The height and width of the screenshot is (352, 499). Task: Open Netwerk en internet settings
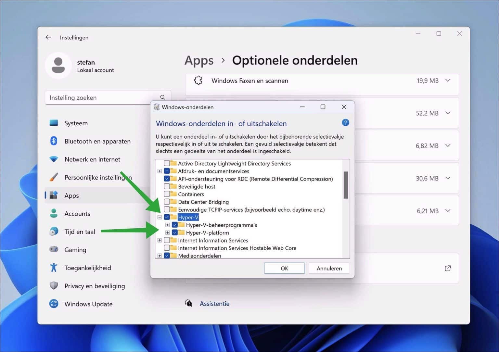92,159
